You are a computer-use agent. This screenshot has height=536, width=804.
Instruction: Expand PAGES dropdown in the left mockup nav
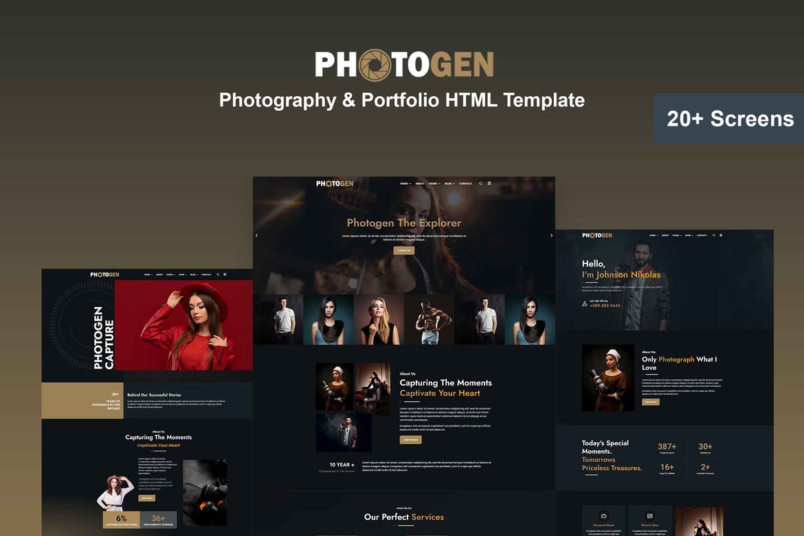tap(170, 274)
